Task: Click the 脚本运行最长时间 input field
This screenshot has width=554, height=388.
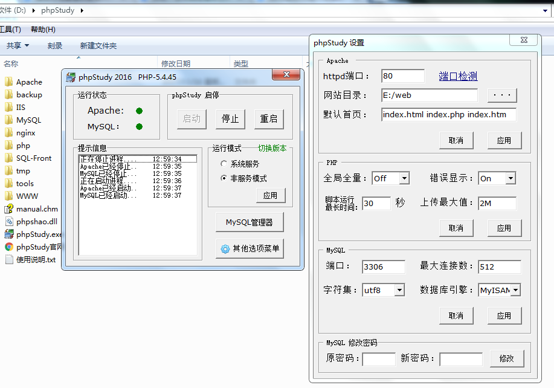Action: click(x=376, y=204)
